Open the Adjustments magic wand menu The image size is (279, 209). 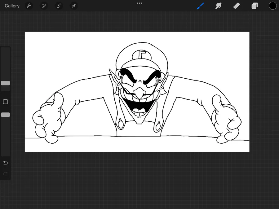(x=44, y=6)
